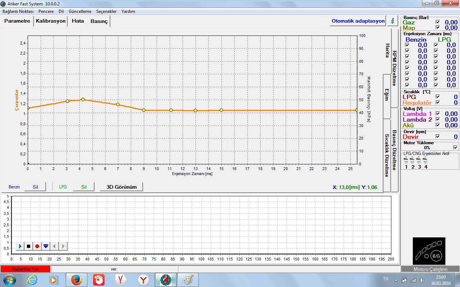This screenshot has width=460, height=287.
Task: Open the round Yandex browser taskbar icon
Action: click(143, 280)
